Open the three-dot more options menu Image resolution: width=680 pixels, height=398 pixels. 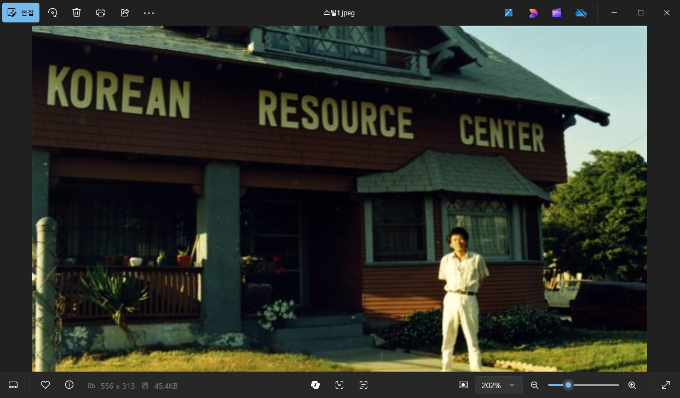[x=149, y=13]
